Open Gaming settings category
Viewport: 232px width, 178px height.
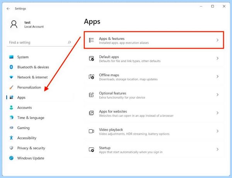click(x=40, y=128)
